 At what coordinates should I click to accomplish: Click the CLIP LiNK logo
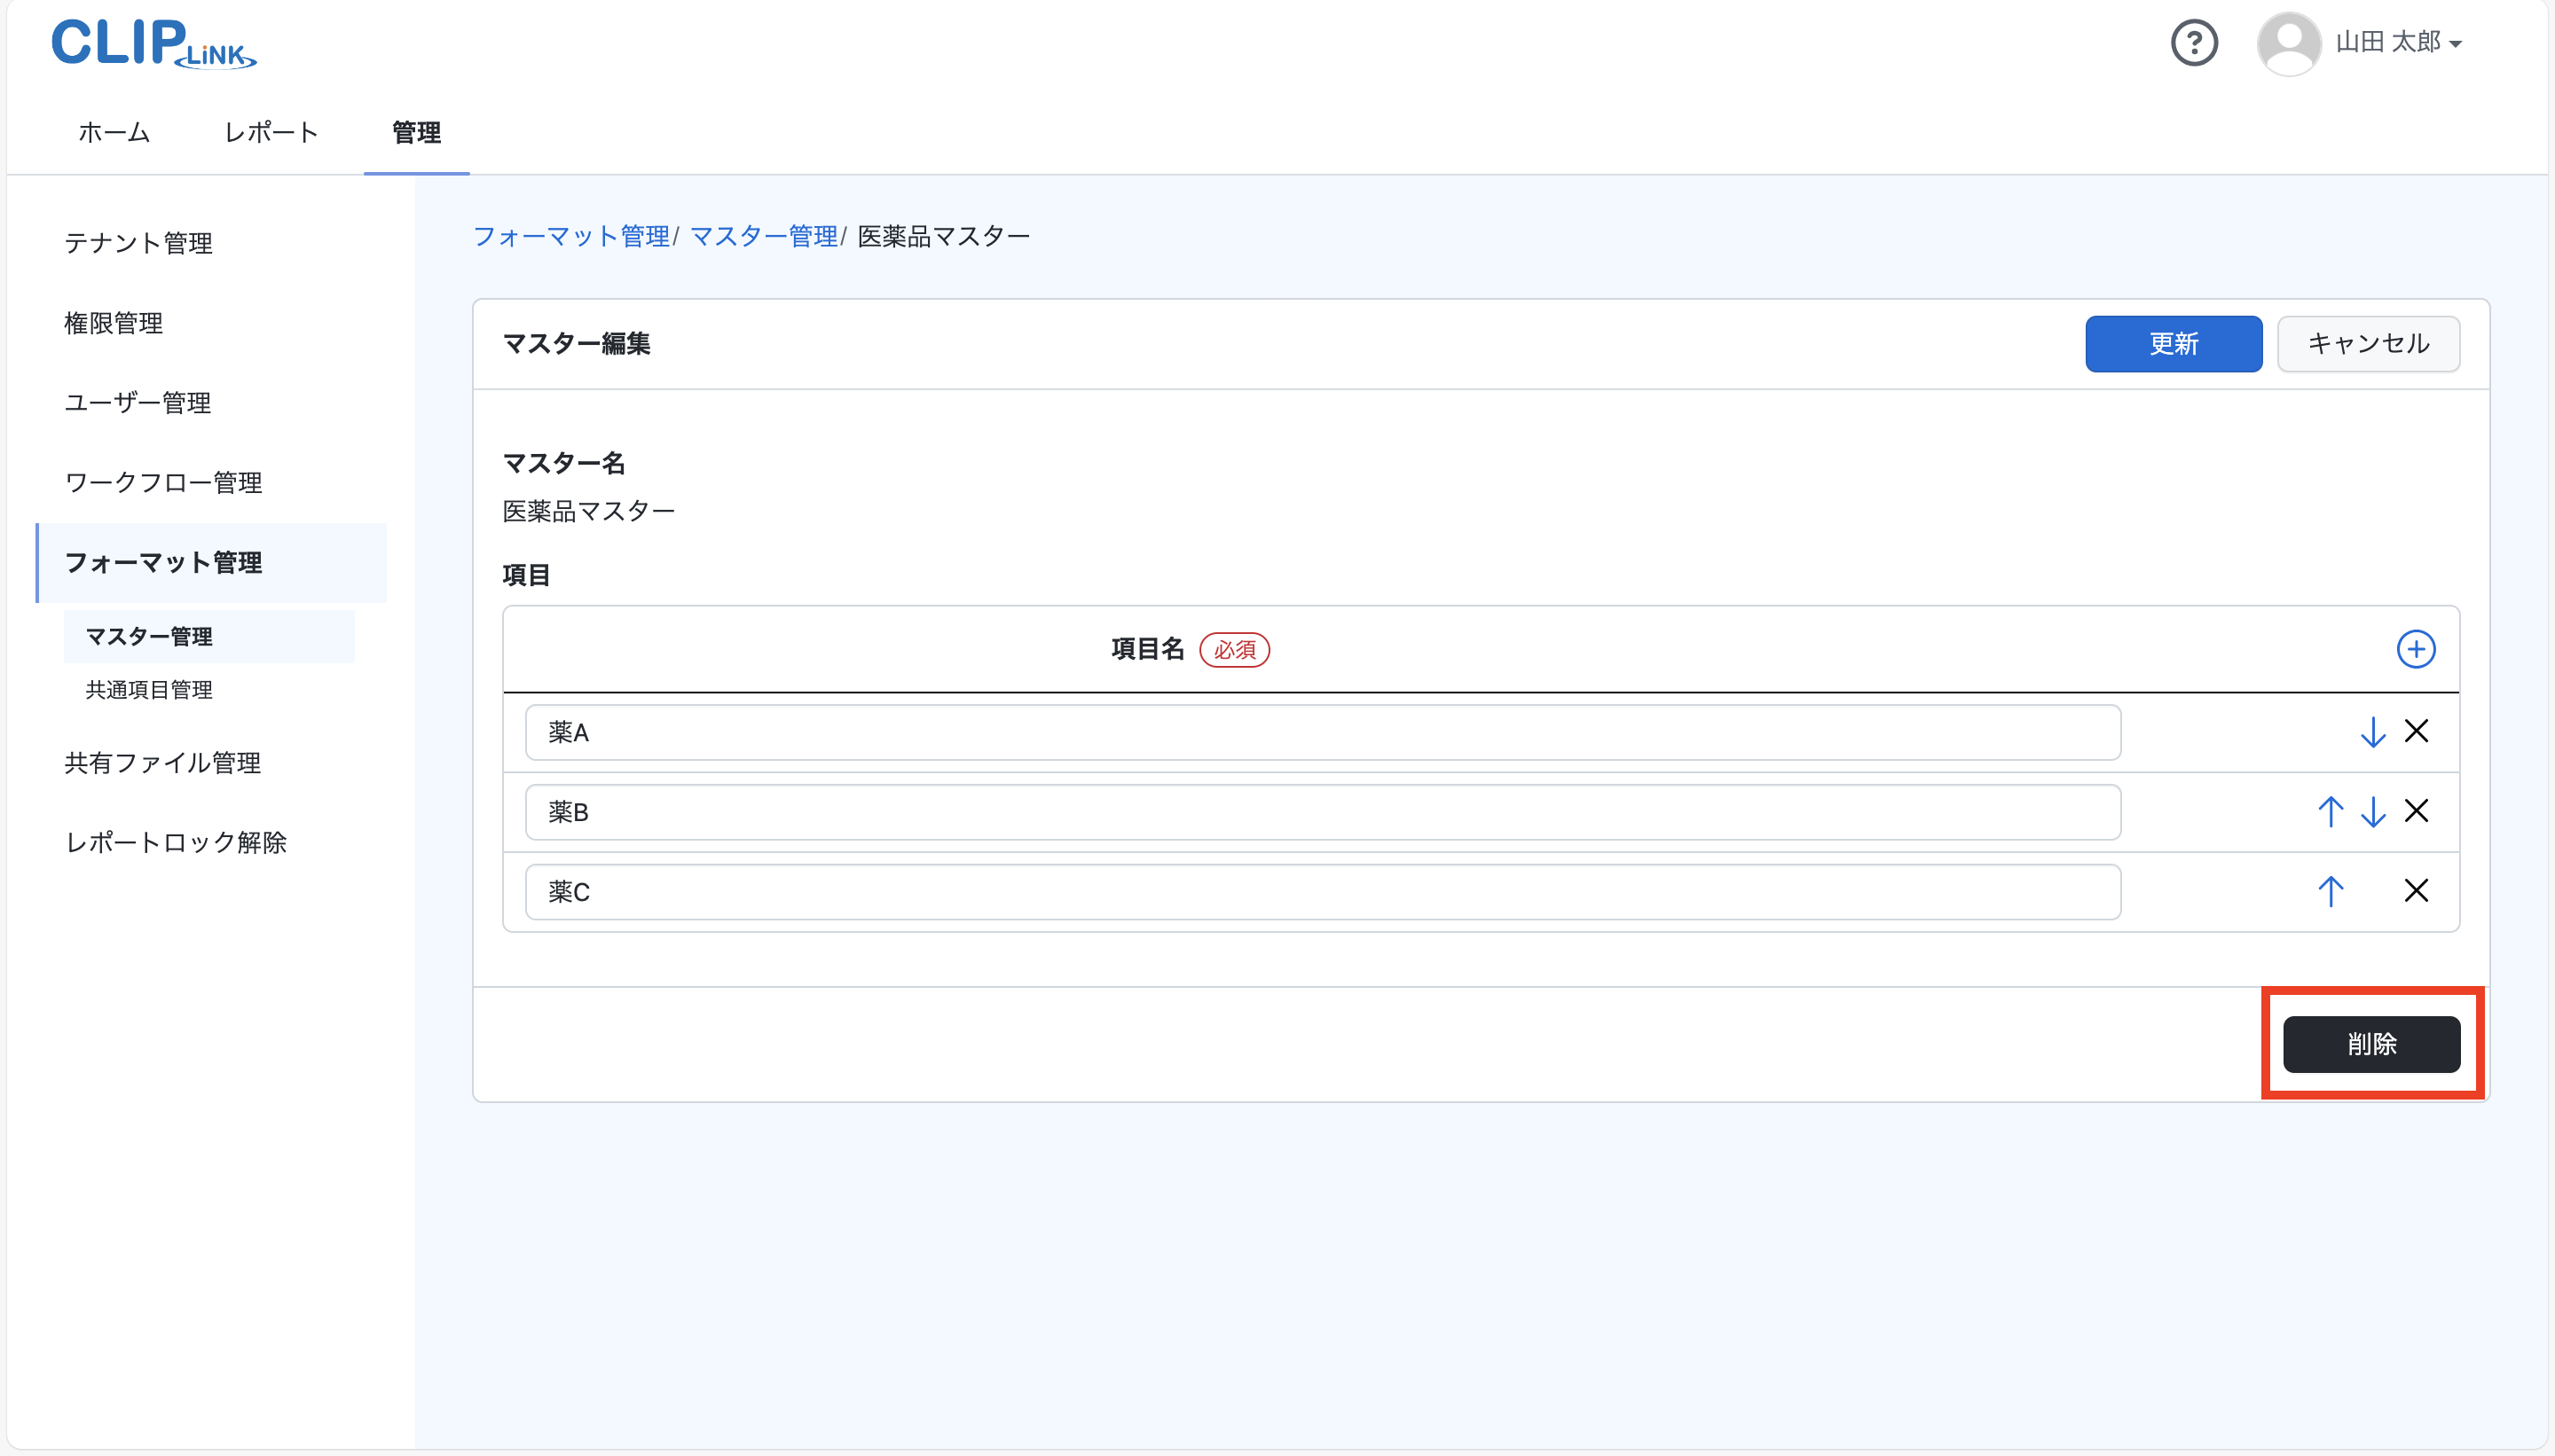152,42
